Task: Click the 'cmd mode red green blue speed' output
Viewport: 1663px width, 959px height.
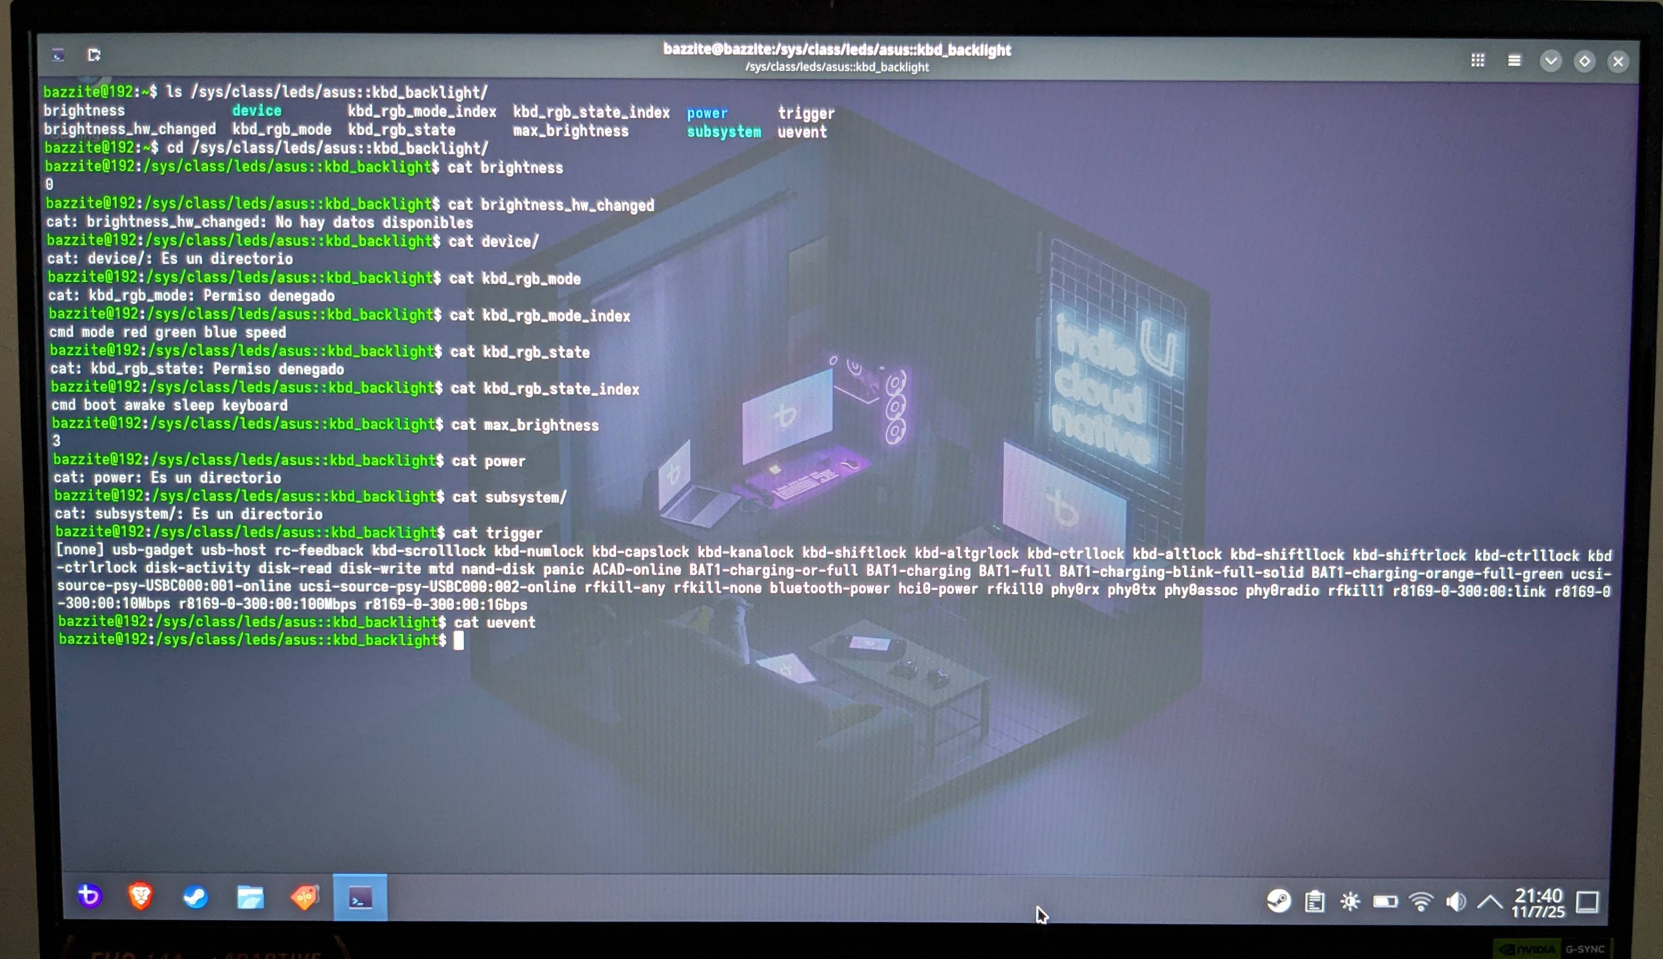Action: click(x=167, y=333)
